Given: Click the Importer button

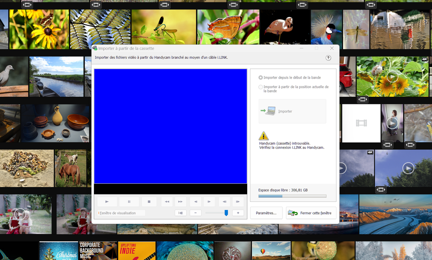Looking at the screenshot, I should [292, 111].
